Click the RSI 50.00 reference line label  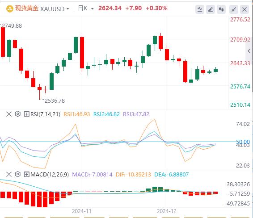(243, 142)
